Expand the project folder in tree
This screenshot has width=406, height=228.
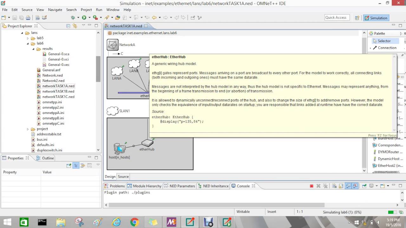(x=28, y=129)
